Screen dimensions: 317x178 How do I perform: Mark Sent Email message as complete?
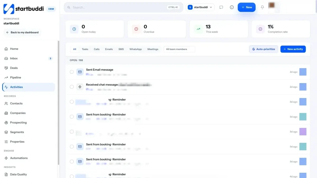point(72,72)
